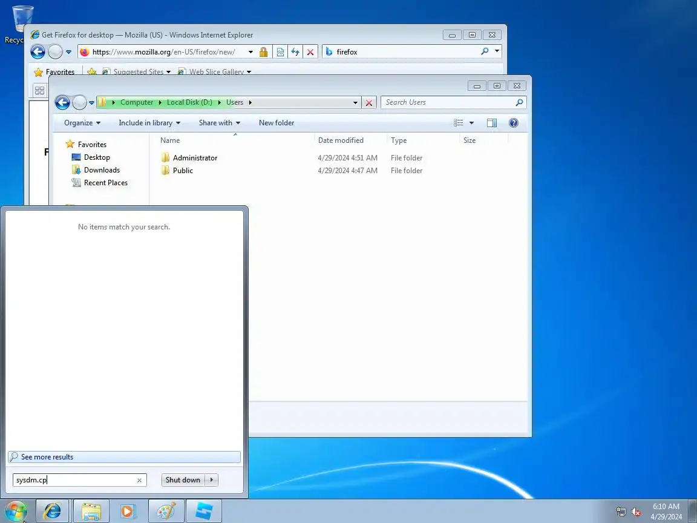Click the Forward button in Explorer window
The image size is (697, 523).
(79, 102)
